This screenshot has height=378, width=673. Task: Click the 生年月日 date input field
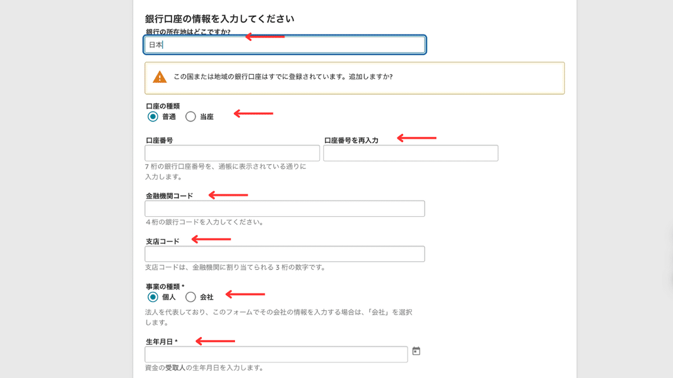275,354
